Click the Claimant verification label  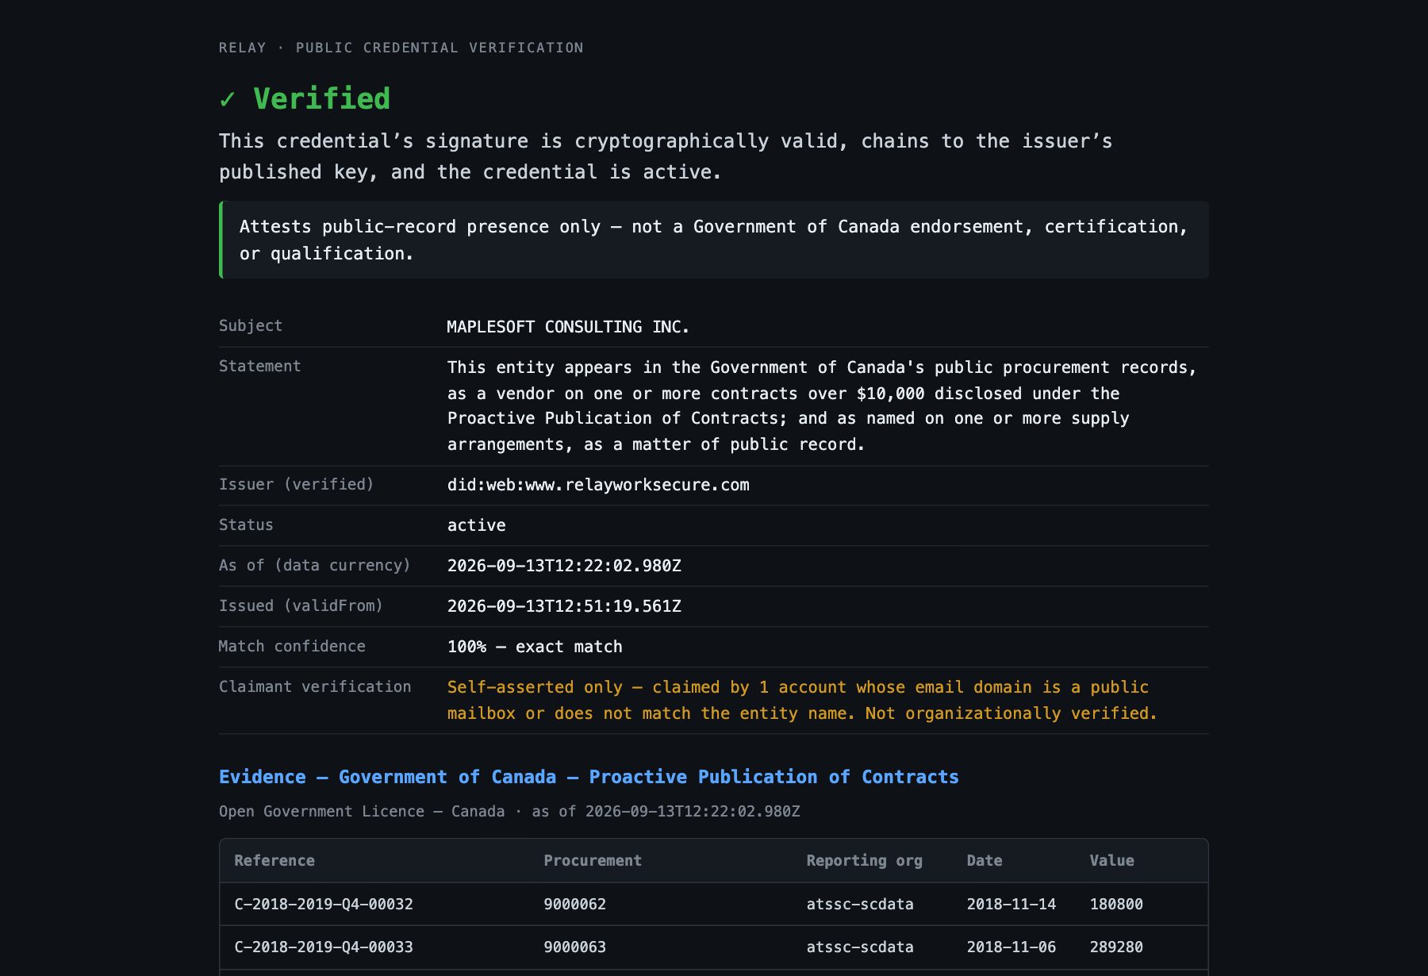click(x=315, y=686)
